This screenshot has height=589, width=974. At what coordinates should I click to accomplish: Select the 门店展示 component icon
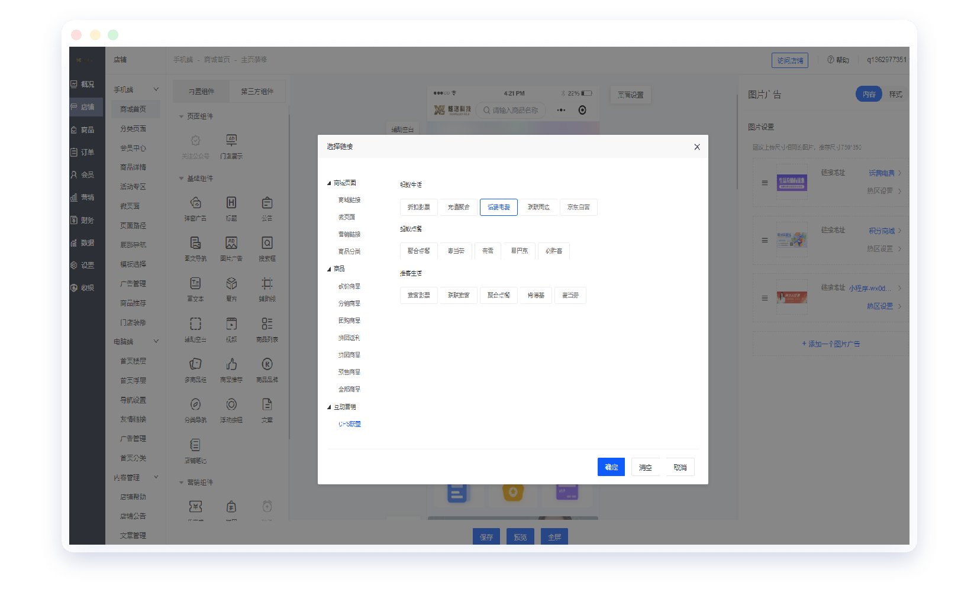[231, 141]
